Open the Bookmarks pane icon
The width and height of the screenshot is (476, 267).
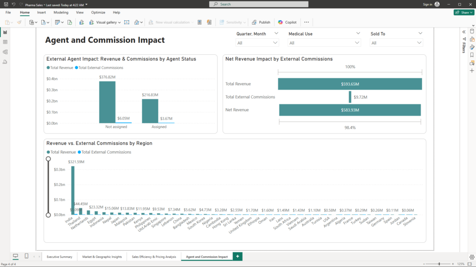(x=472, y=55)
